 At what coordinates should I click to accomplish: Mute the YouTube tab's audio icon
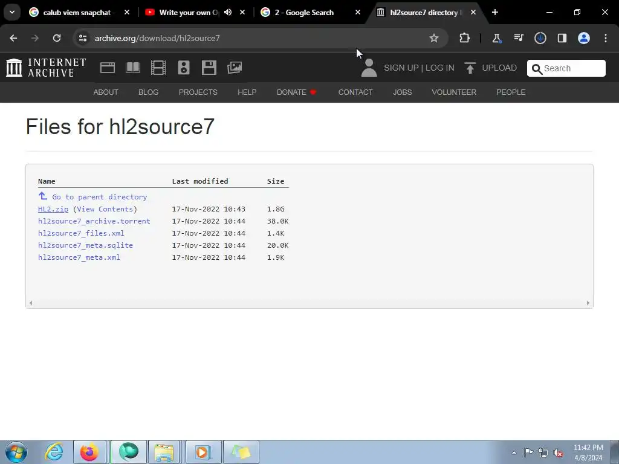pyautogui.click(x=228, y=12)
